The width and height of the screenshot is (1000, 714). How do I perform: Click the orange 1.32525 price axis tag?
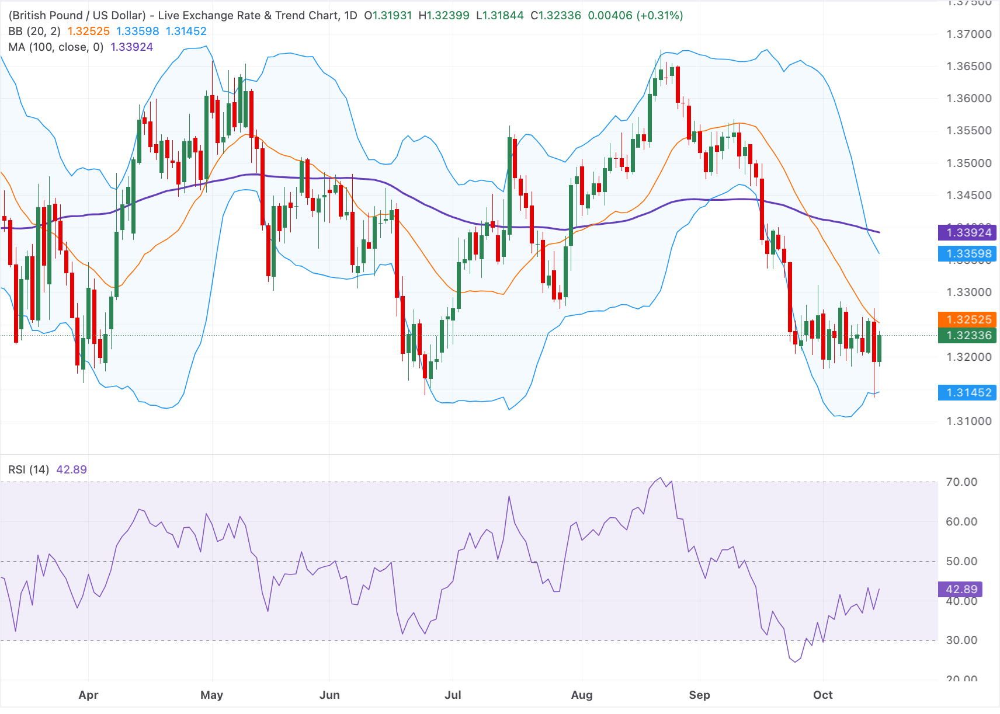(967, 319)
